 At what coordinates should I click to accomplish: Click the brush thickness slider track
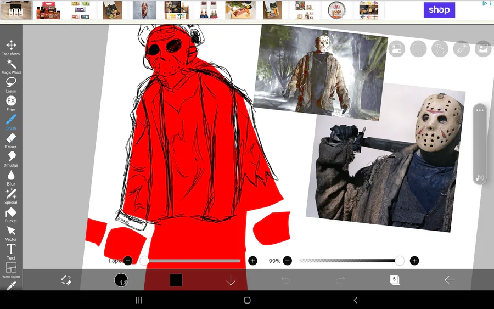[192, 261]
